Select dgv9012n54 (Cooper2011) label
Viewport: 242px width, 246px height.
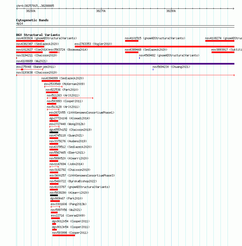(x=71, y=221)
